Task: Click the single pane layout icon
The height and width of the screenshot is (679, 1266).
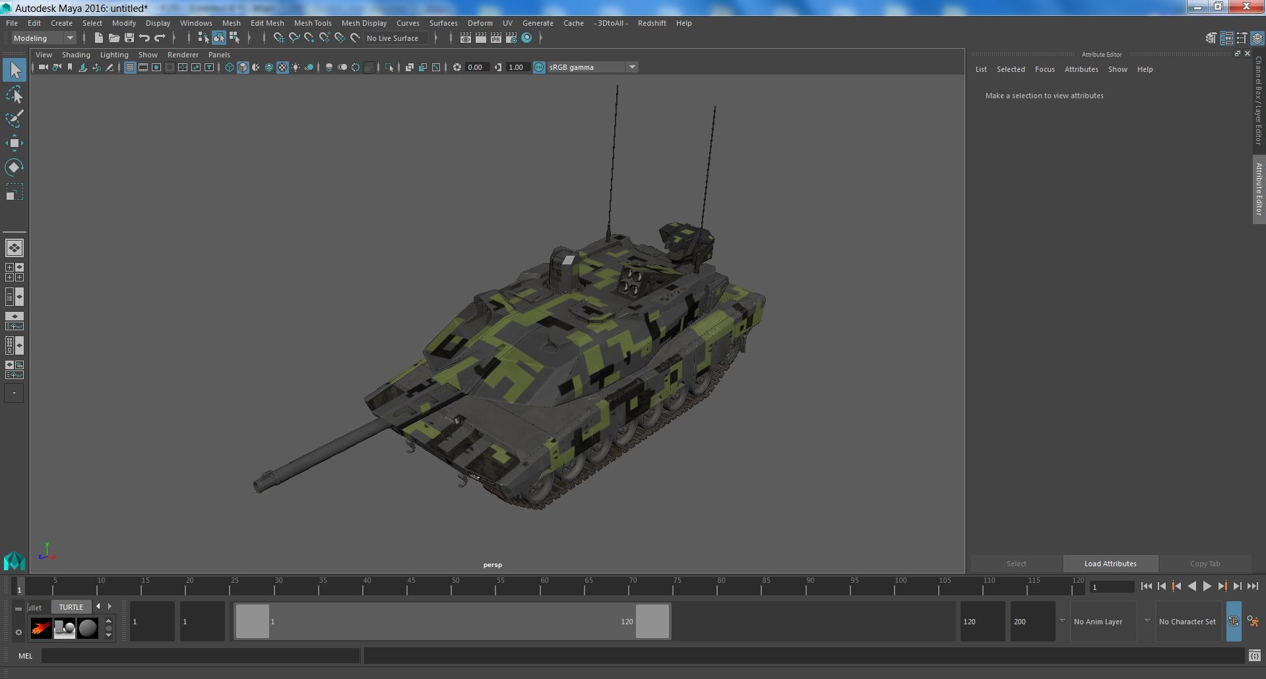Action: point(15,248)
